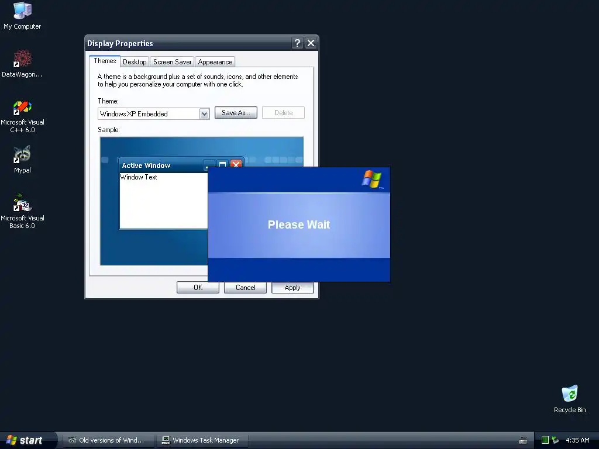Click Apply in Display Properties
Image resolution: width=599 pixels, height=449 pixels.
(x=292, y=288)
